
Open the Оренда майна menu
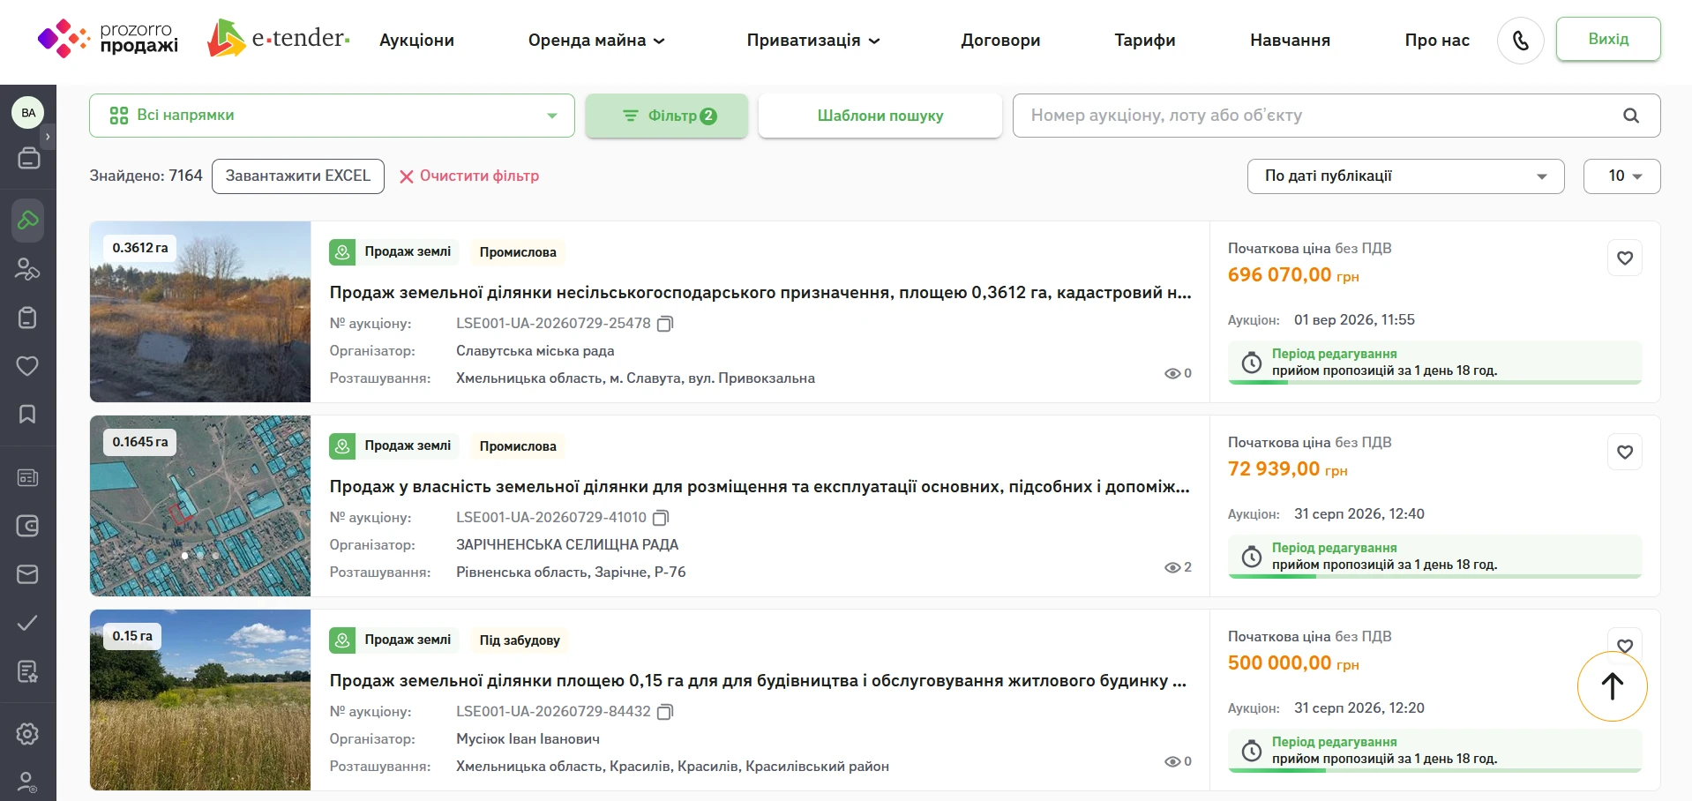(596, 41)
